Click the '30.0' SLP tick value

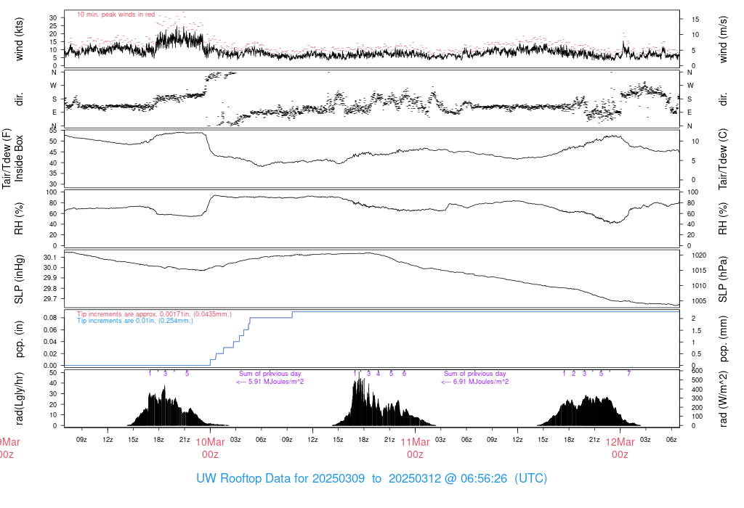point(50,268)
